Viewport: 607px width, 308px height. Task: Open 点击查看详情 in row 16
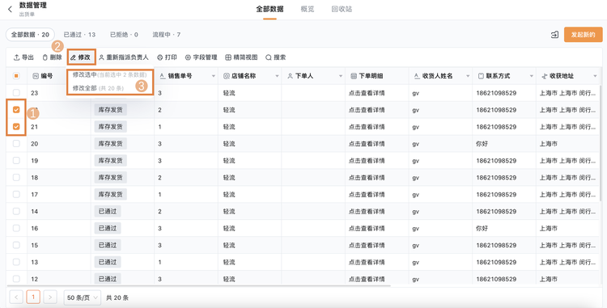click(367, 229)
